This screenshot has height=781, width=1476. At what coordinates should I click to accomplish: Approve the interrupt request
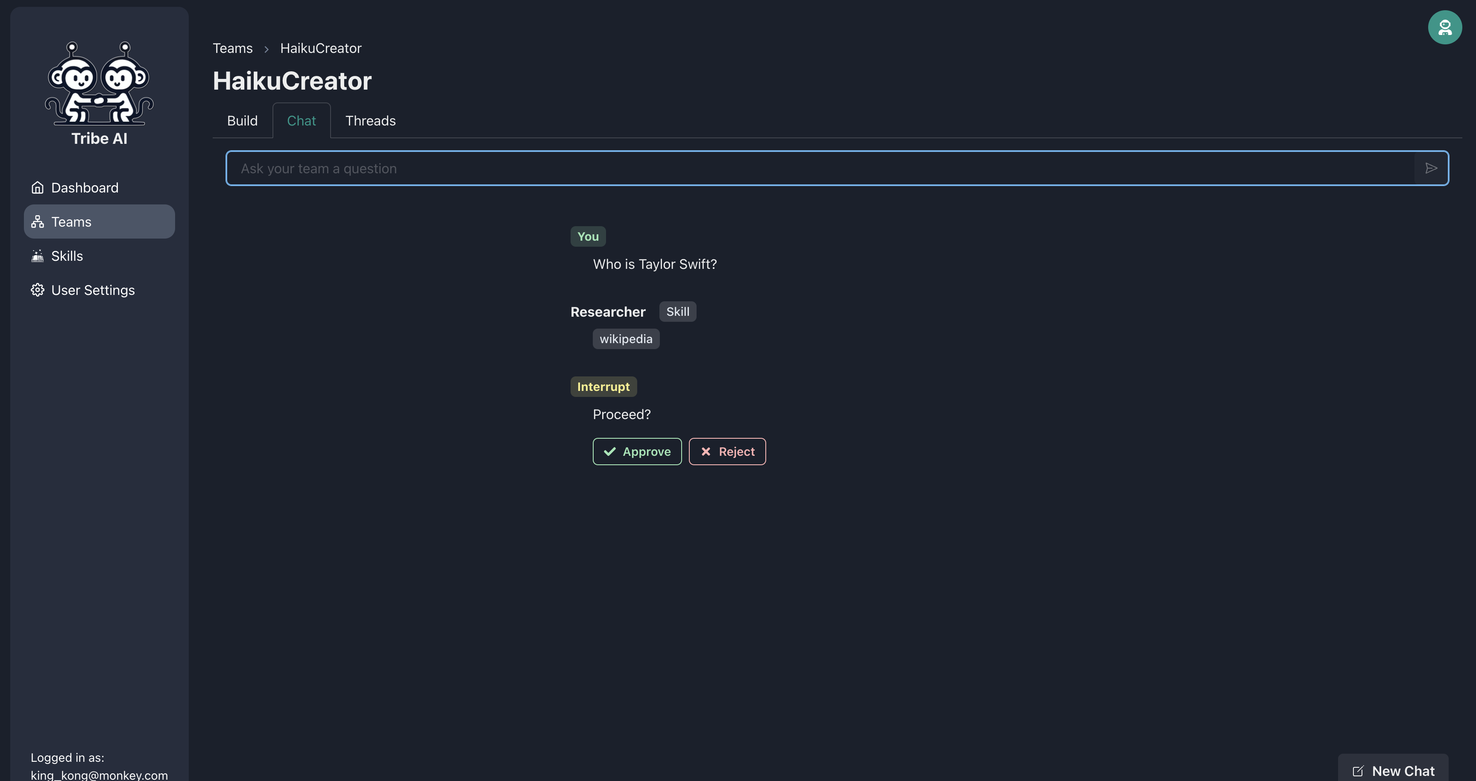pos(637,452)
